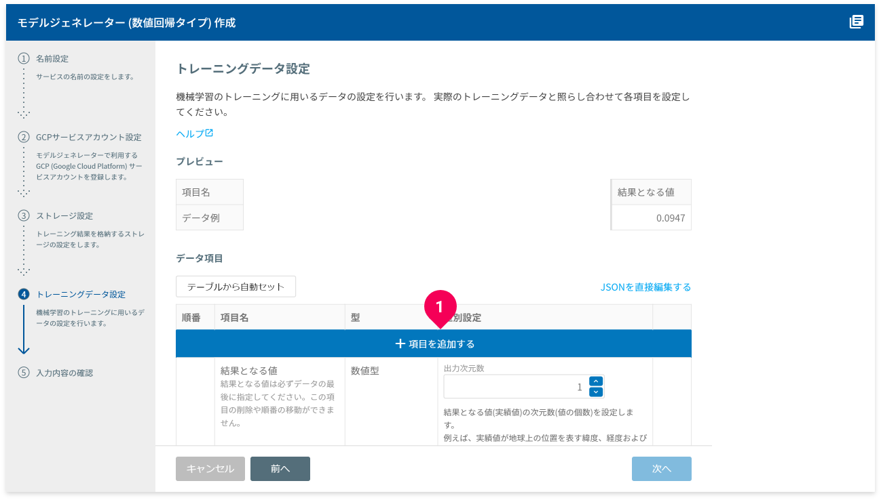Screen dimensions: 881x500
Task: Click the preview データ例 cell
Action: click(210, 218)
